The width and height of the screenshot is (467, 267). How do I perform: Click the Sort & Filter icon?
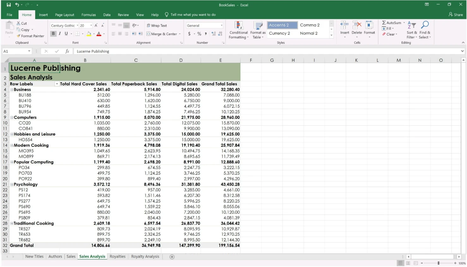pyautogui.click(x=411, y=25)
